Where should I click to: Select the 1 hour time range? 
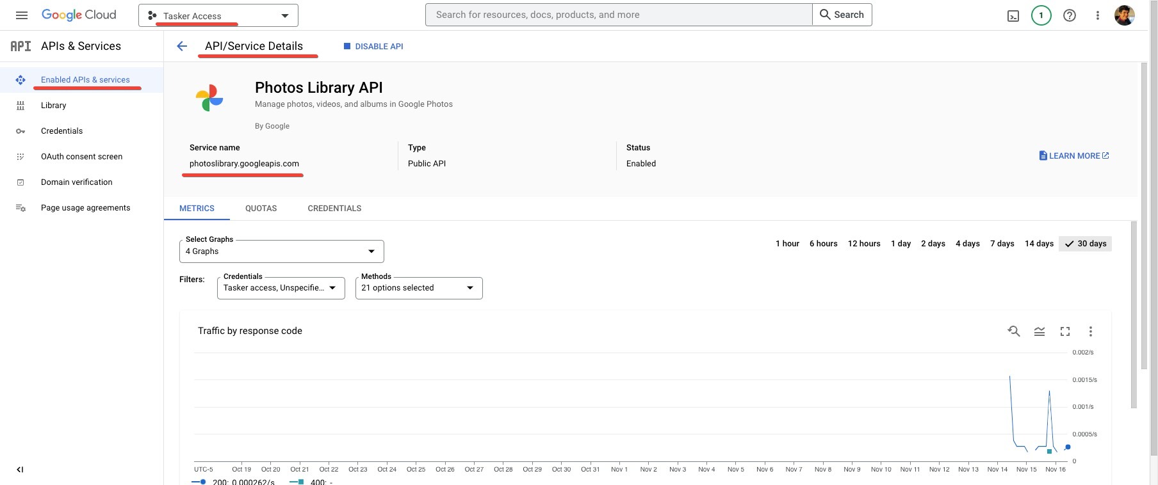[787, 244]
